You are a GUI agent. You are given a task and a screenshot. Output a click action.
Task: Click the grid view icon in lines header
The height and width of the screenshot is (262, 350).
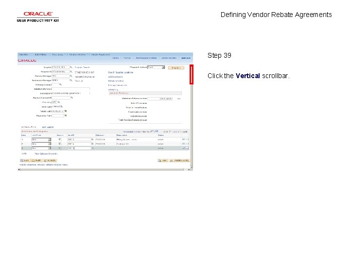(x=157, y=131)
